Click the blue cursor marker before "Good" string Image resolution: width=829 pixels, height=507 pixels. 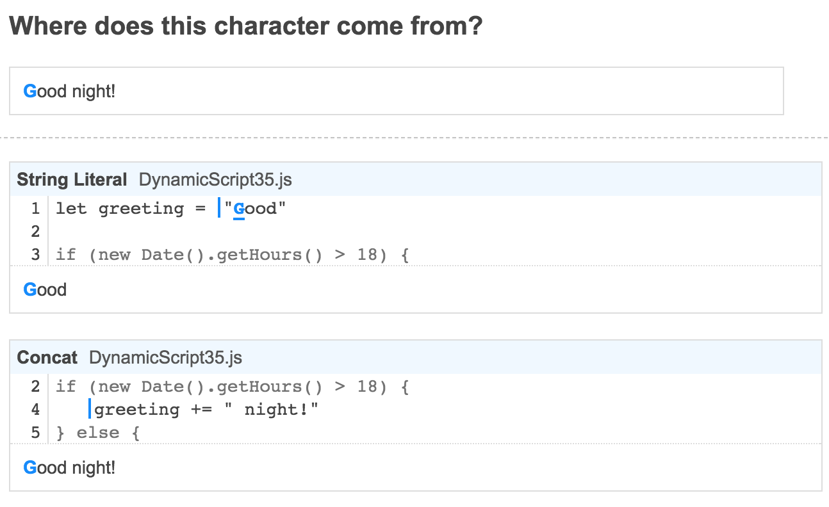218,209
